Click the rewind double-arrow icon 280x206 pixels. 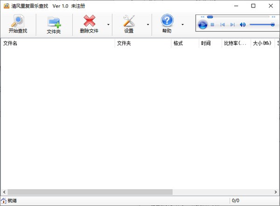[x=203, y=17]
